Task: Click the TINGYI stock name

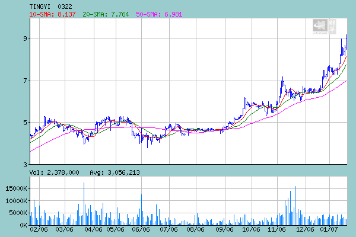Action: [x=40, y=7]
